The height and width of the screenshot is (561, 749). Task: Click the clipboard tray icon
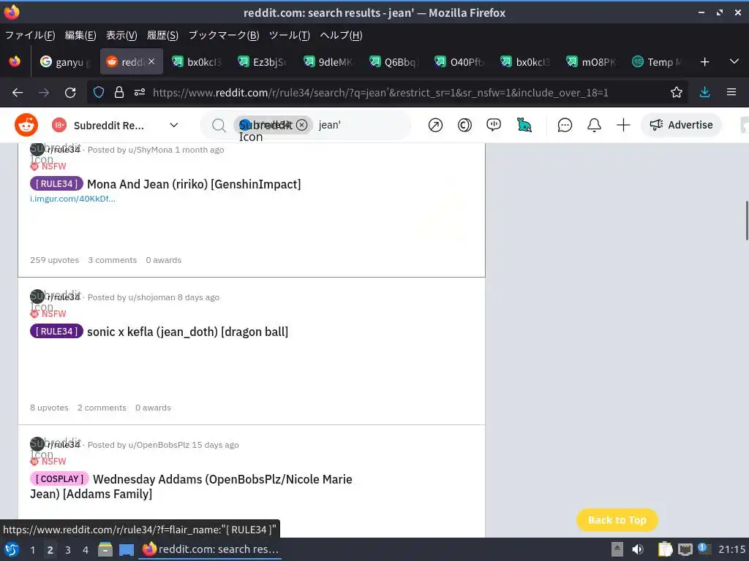[665, 549]
